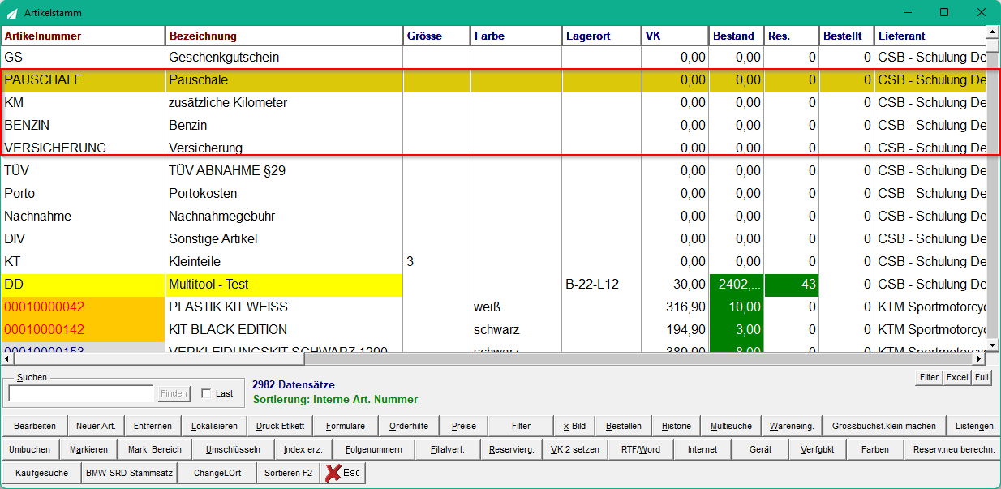This screenshot has width=1001, height=489.
Task: Open Bearbeiten for the selected article
Action: click(35, 426)
